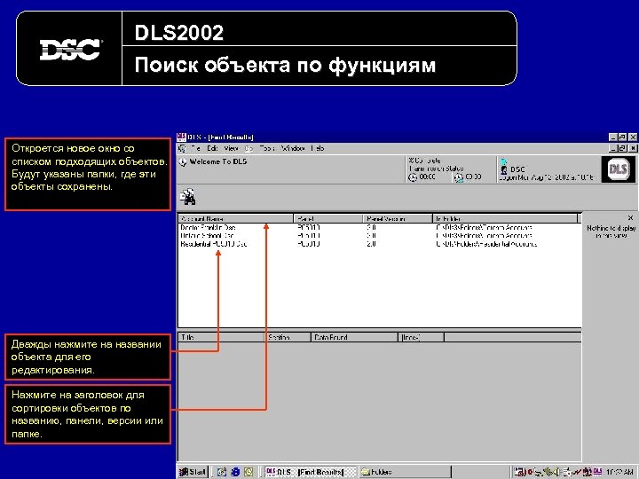
Task: Click the DLS logo in the banner
Action: coord(618,169)
